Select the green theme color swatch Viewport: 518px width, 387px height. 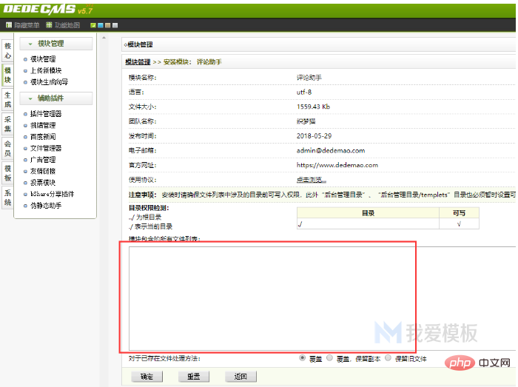tap(93, 25)
